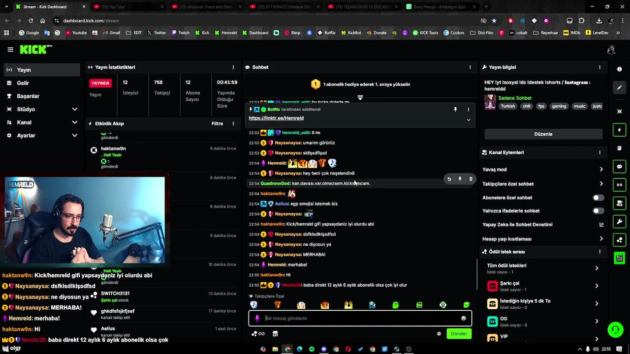Image resolution: width=630 pixels, height=354 pixels.
Task: Toggle Abonelere özel sohbet switch
Action: click(598, 198)
